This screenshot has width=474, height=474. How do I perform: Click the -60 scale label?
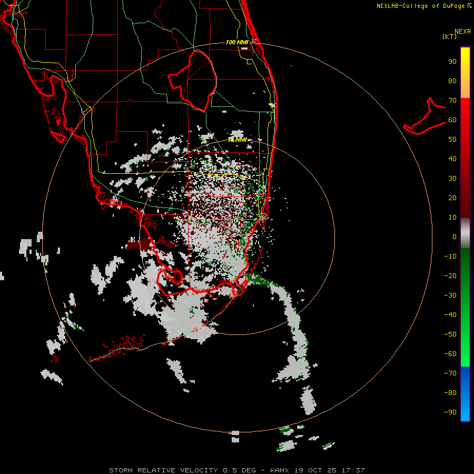[450, 354]
